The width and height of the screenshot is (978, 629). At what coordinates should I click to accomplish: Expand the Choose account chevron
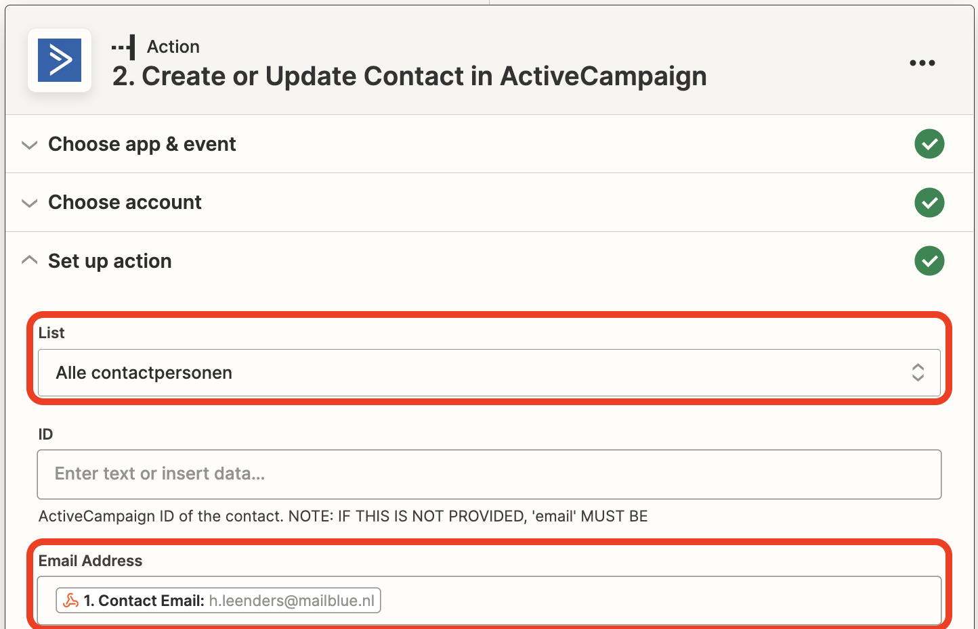[x=29, y=203]
